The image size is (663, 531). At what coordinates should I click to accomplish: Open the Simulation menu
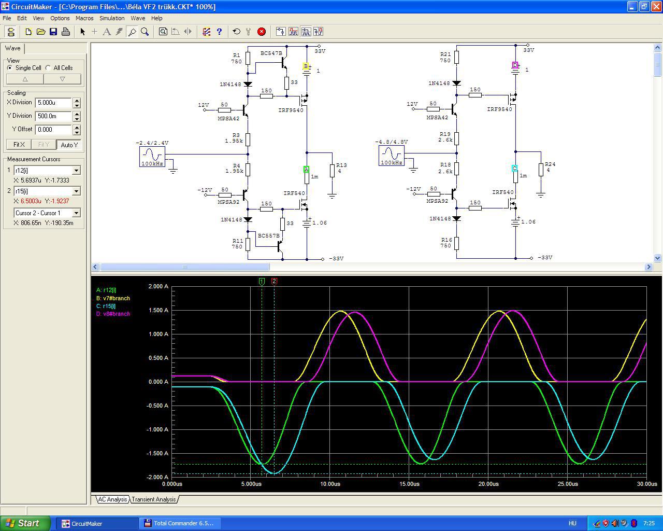click(112, 18)
